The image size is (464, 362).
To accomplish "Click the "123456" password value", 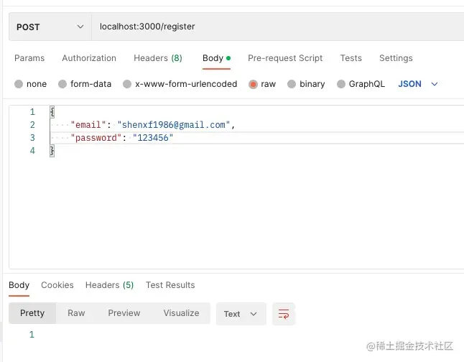I will click(x=153, y=138).
